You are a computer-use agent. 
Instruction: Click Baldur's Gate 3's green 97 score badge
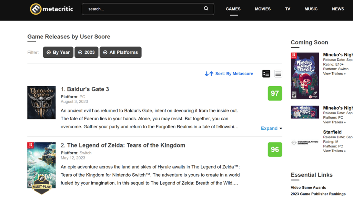(275, 93)
